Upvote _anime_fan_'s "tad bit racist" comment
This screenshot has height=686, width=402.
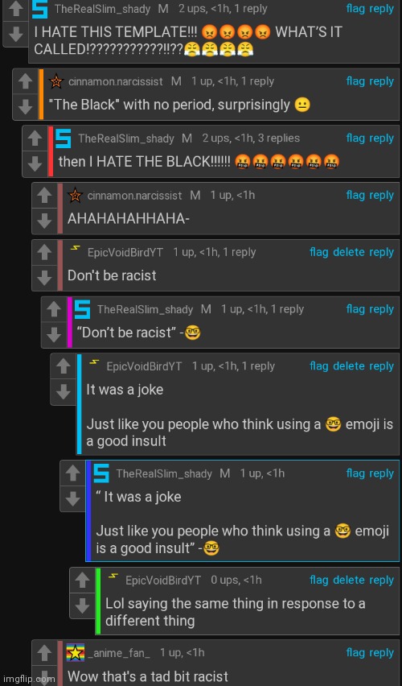coord(44,653)
